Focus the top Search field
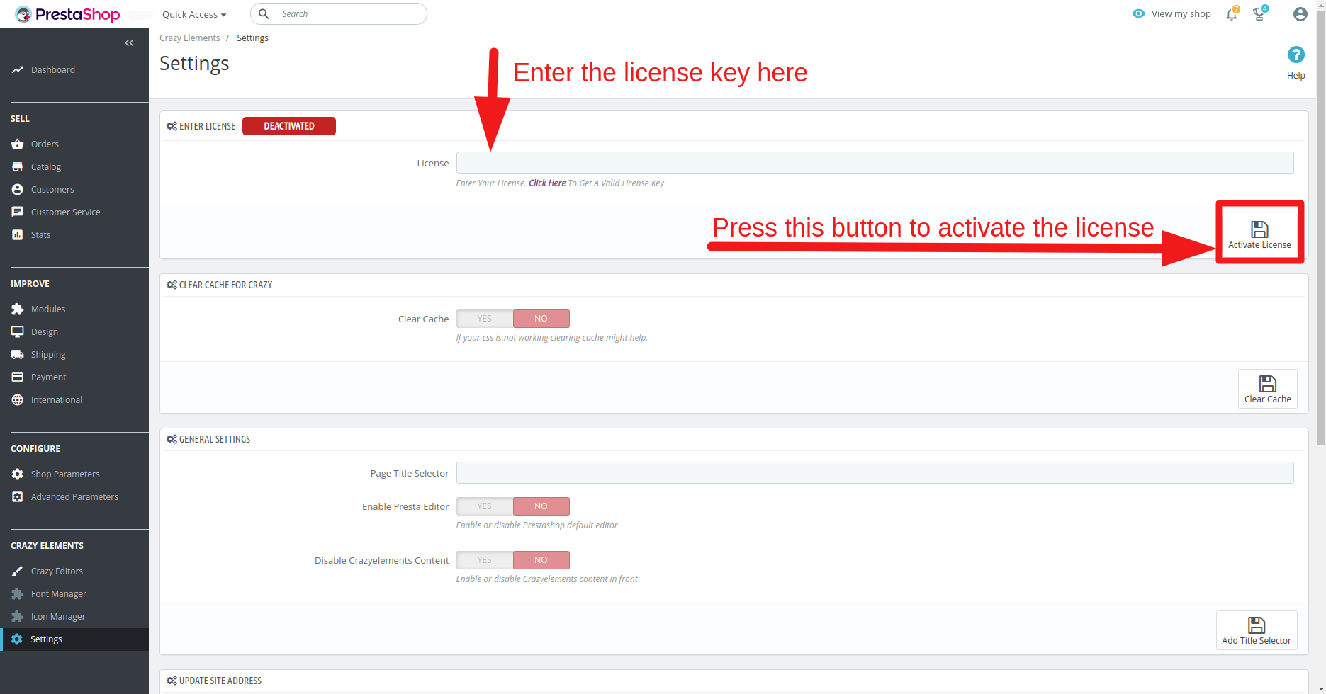This screenshot has width=1326, height=694. (339, 13)
